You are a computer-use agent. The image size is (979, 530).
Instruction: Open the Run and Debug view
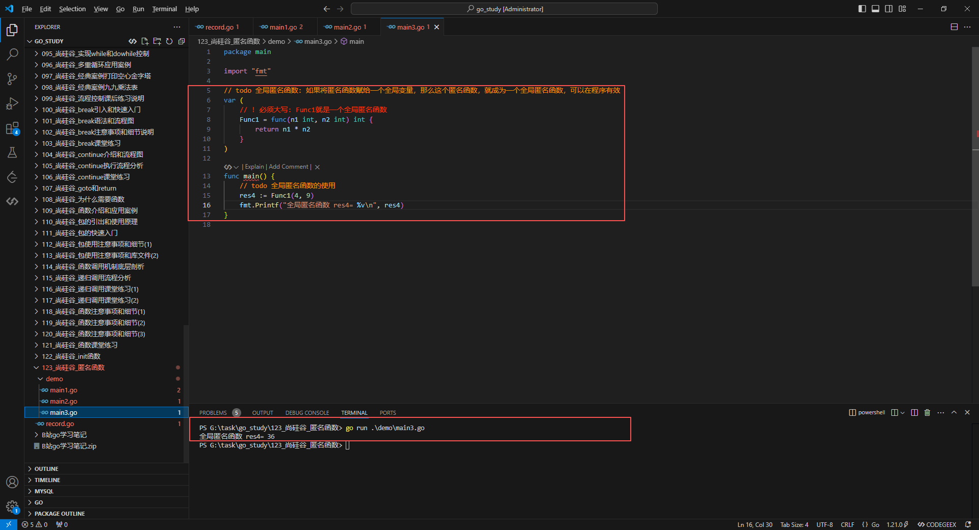coord(12,103)
